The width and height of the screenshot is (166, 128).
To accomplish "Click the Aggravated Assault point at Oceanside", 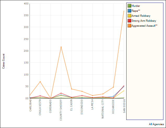I will click(x=113, y=87).
